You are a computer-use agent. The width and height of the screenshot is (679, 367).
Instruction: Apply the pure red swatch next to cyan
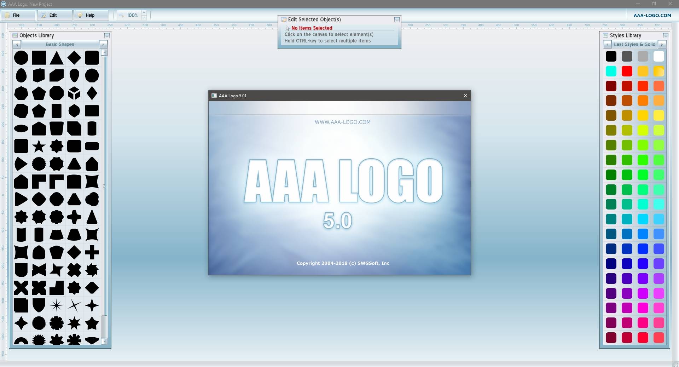click(627, 71)
